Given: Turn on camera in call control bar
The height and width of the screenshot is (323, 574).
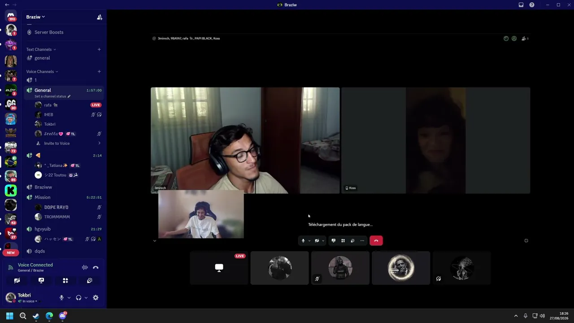Looking at the screenshot, I should [317, 241].
